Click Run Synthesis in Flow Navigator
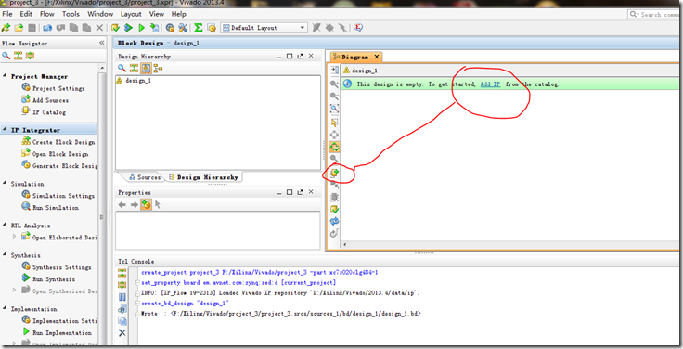Viewport: 683px width, 349px height. tap(49, 278)
